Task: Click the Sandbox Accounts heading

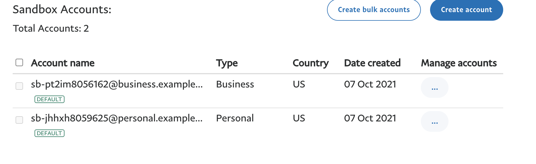Action: pos(62,9)
